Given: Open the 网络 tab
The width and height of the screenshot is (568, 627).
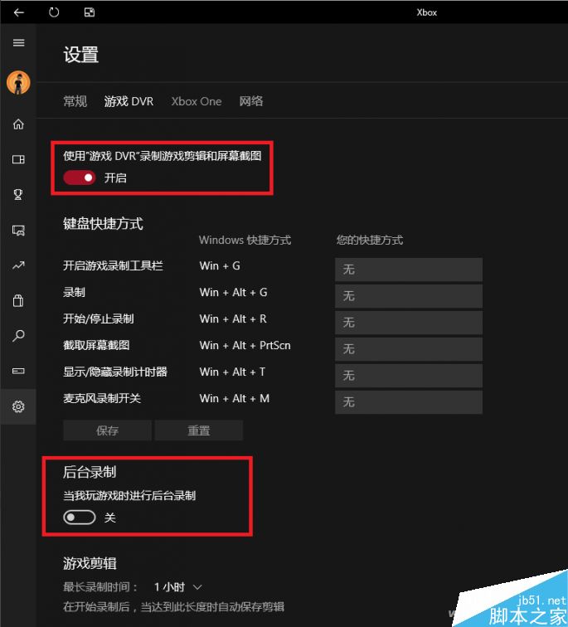Looking at the screenshot, I should point(251,101).
